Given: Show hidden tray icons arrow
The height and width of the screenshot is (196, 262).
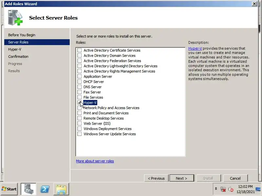Looking at the screenshot, I should [216, 189].
